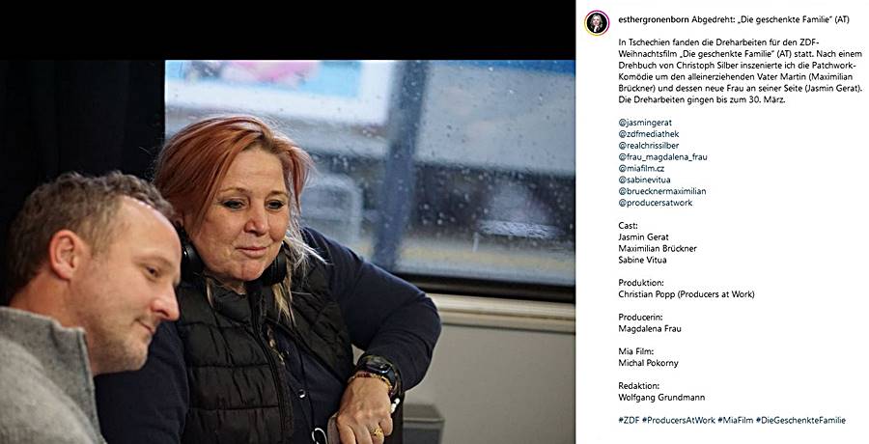Open the @sabinevitua mention

[x=645, y=180]
